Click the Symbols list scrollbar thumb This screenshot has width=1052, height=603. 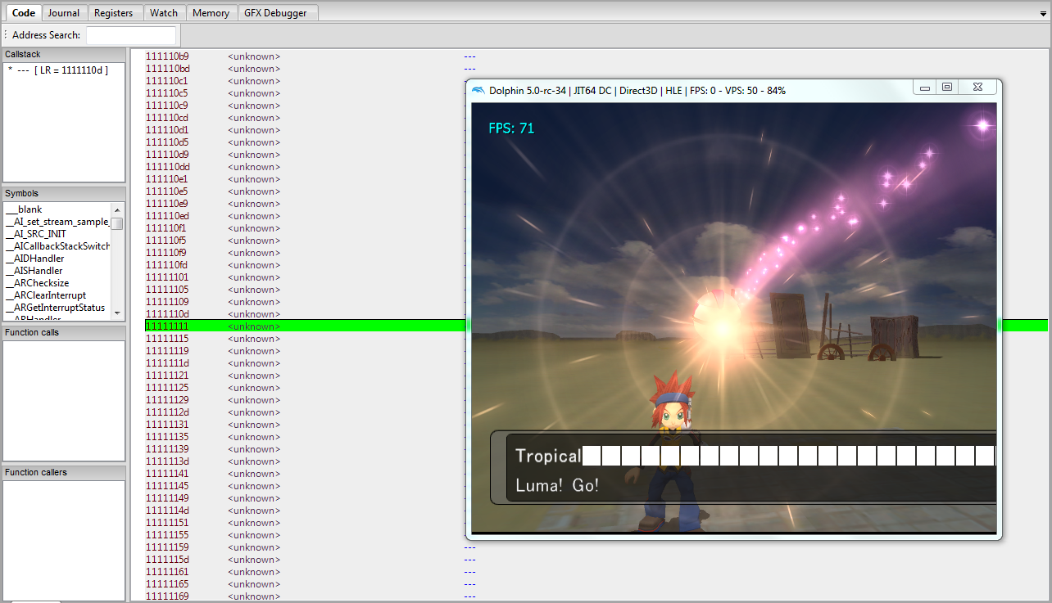tap(118, 223)
